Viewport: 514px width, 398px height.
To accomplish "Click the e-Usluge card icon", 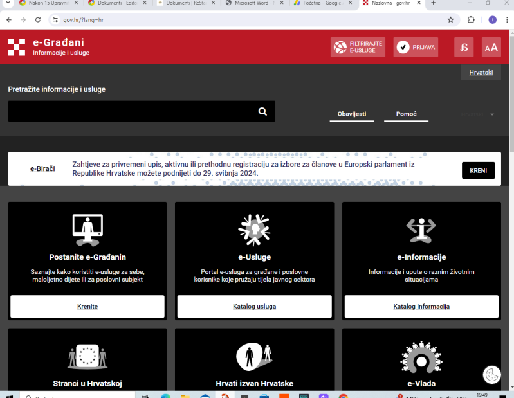I will pyautogui.click(x=254, y=230).
